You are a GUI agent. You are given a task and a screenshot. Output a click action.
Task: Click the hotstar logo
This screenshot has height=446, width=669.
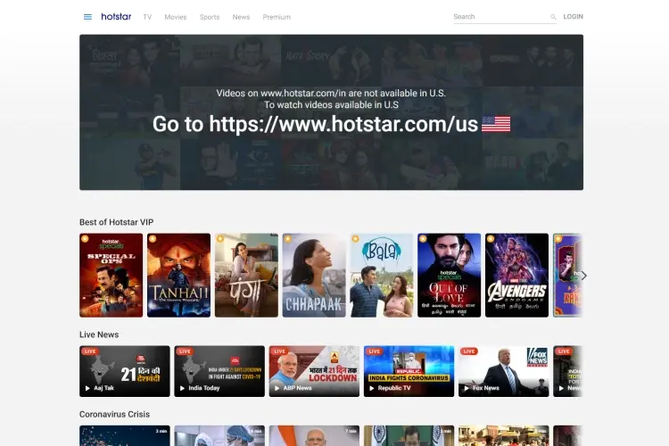(x=116, y=17)
